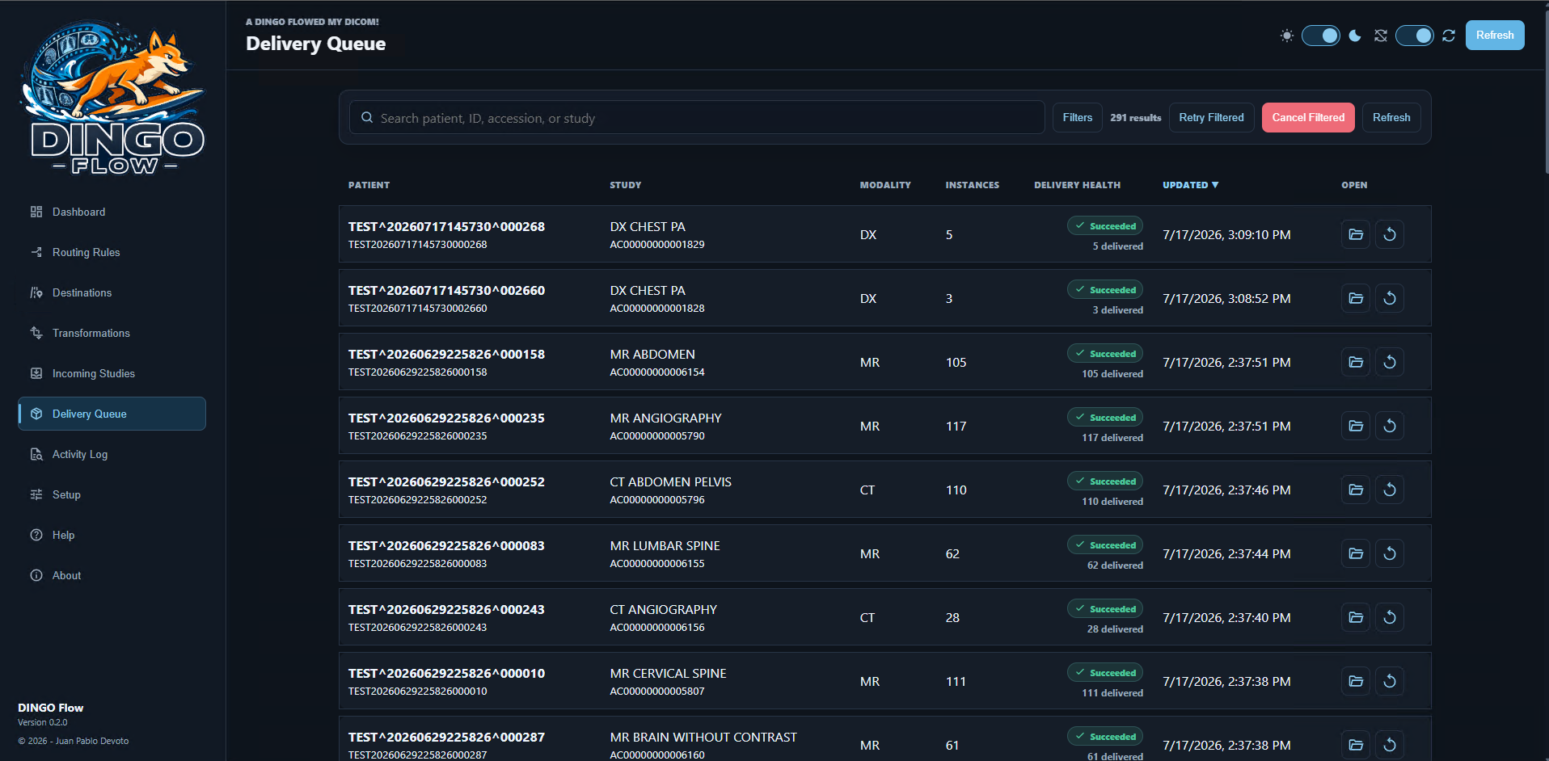This screenshot has height=761, width=1549.
Task: Open MR LUMBAR SPINE study folder icon
Action: click(x=1356, y=553)
